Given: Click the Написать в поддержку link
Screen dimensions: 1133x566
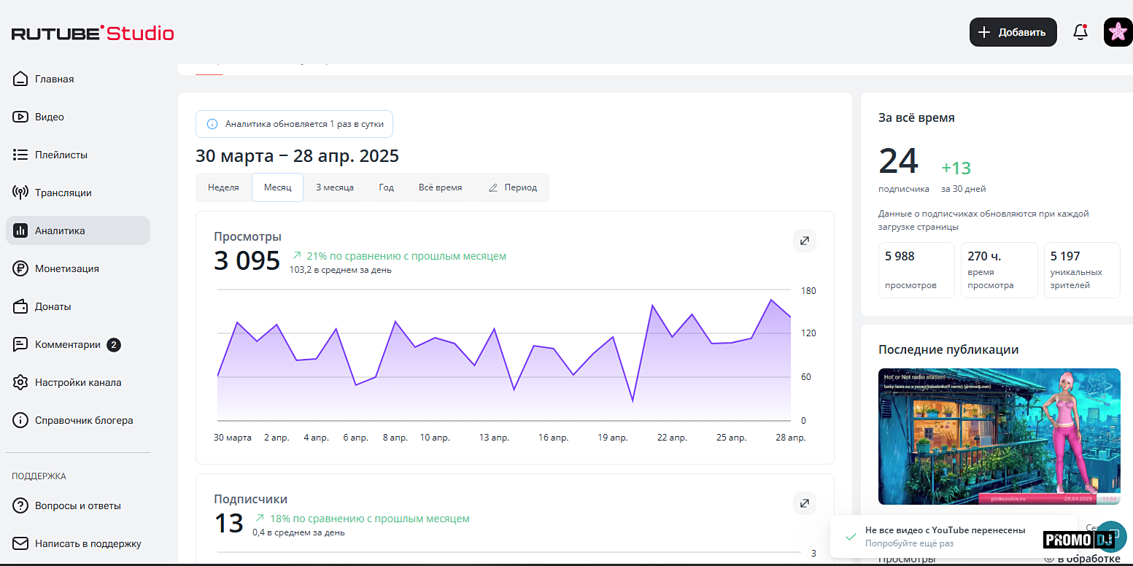Looking at the screenshot, I should click(x=88, y=543).
